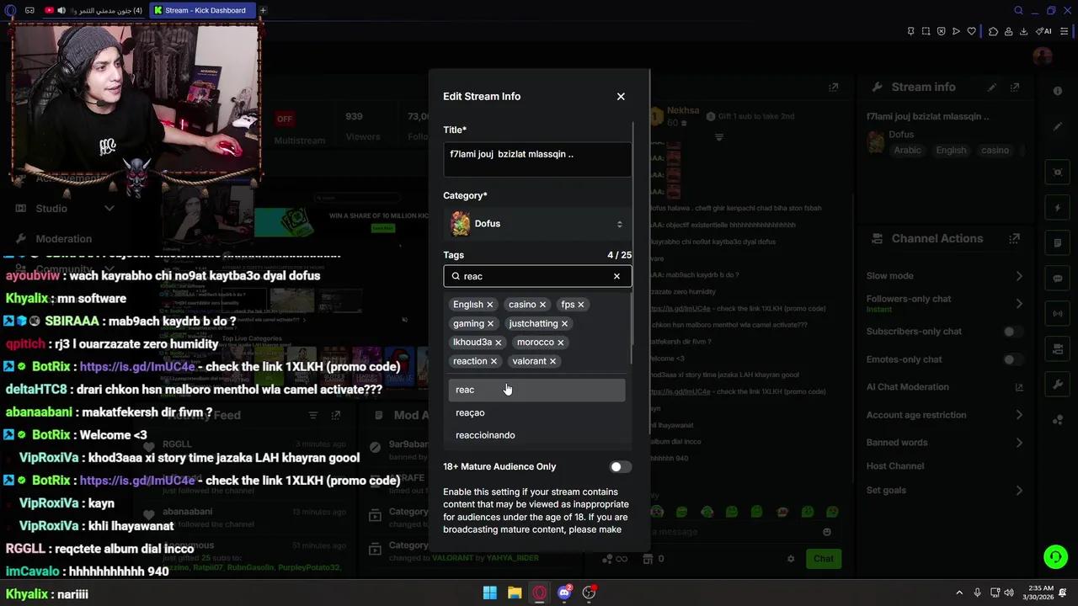
Task: Pop out chat panel behind dialog
Action: click(x=833, y=87)
